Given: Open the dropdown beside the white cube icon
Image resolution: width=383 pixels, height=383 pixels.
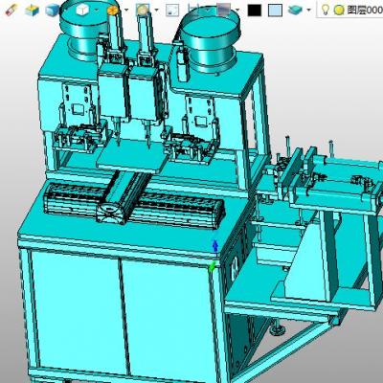Looking at the screenshot, I should tap(97, 11).
